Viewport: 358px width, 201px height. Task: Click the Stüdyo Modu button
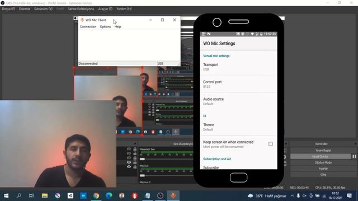[323, 162]
